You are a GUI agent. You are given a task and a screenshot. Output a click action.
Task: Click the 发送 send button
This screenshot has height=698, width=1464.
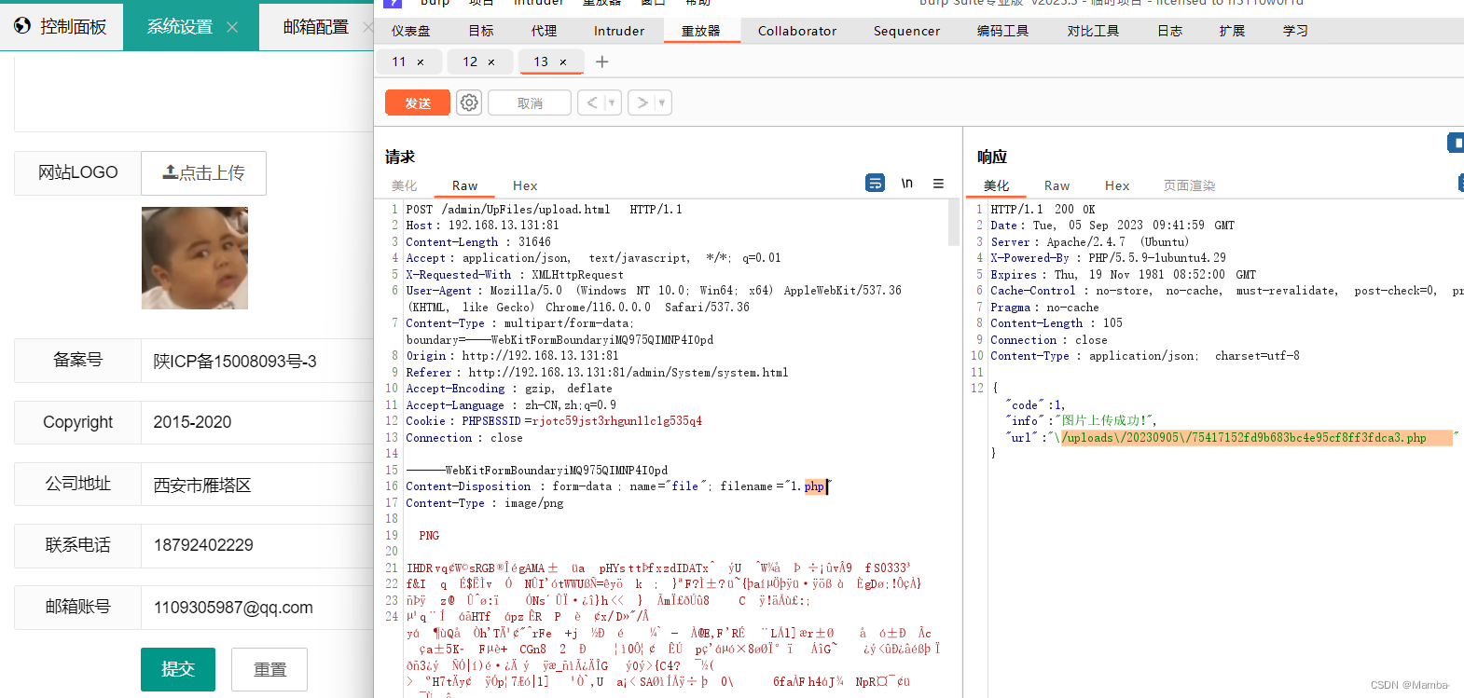(417, 103)
